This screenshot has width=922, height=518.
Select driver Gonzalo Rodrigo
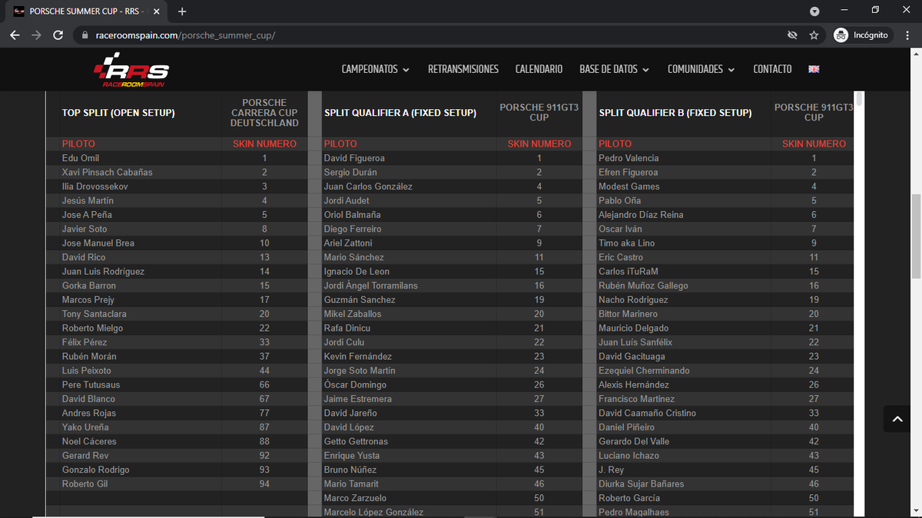(x=96, y=470)
